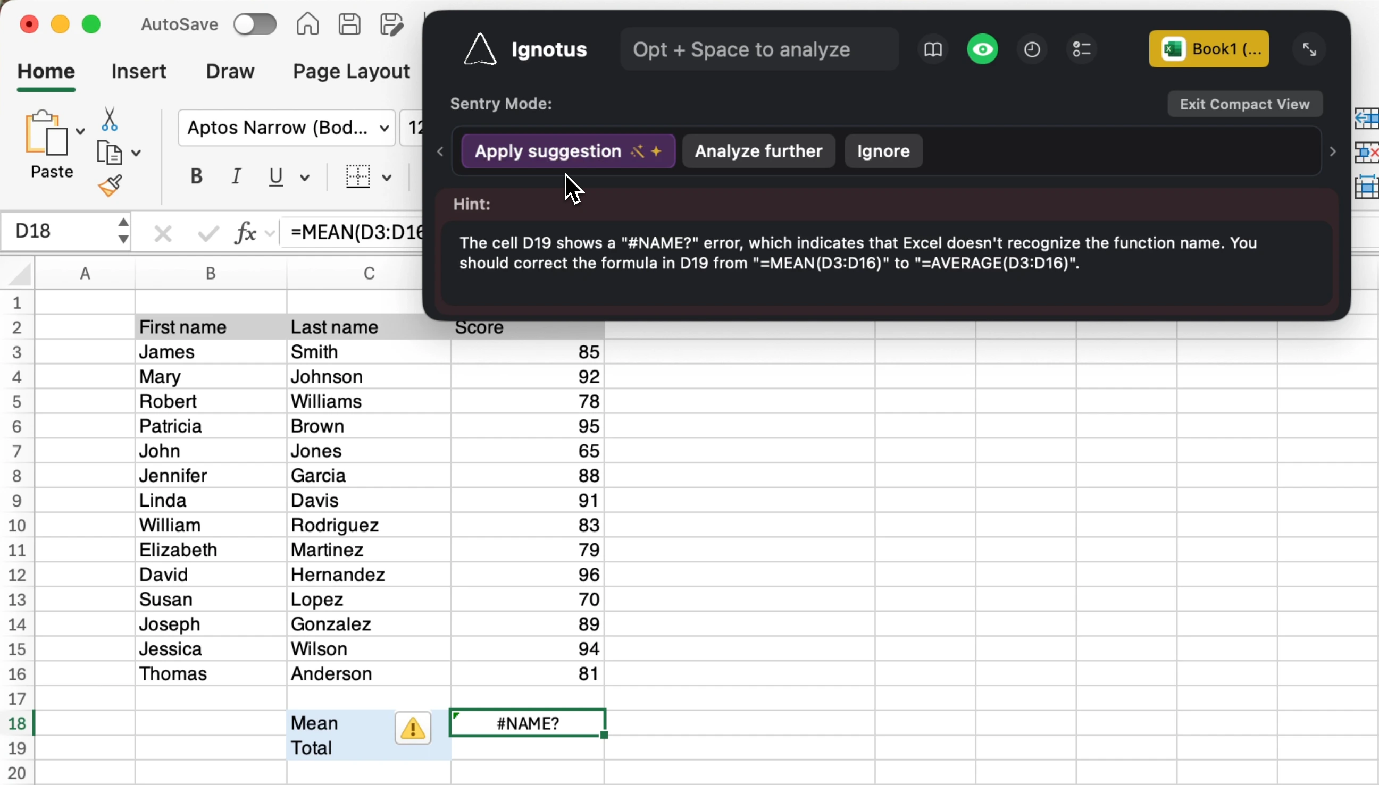The height and width of the screenshot is (785, 1379).
Task: Open Ignotus documentation book icon
Action: tap(932, 49)
